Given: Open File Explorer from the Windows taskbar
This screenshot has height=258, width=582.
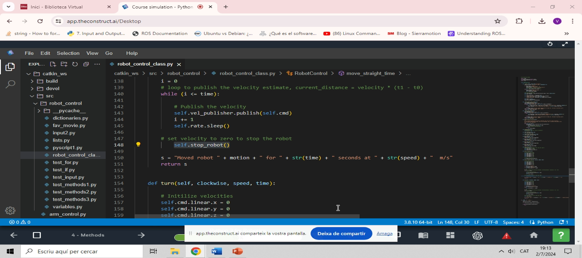Looking at the screenshot, I should pyautogui.click(x=175, y=251).
